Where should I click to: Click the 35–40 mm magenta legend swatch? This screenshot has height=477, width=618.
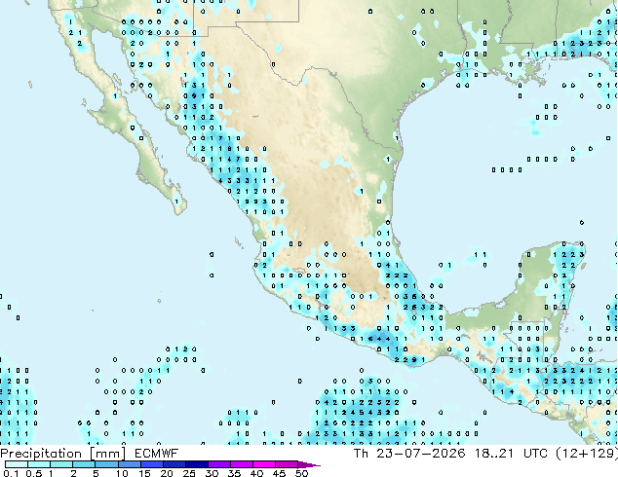pyautogui.click(x=242, y=464)
